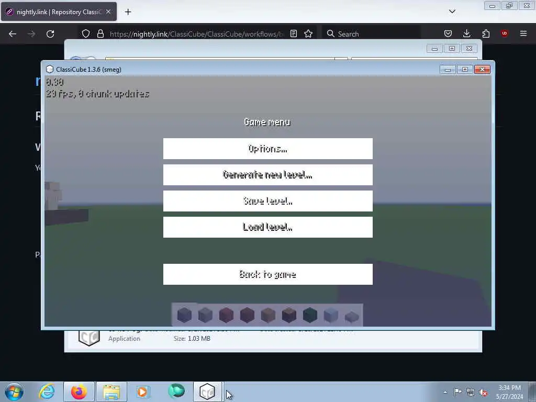The image size is (536, 402).
Task: Select the sixth log block in hotbar
Action: [289, 315]
